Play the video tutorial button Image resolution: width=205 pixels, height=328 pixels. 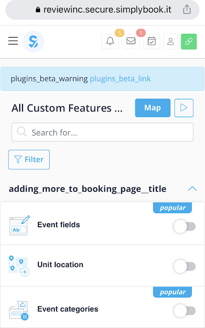point(184,108)
